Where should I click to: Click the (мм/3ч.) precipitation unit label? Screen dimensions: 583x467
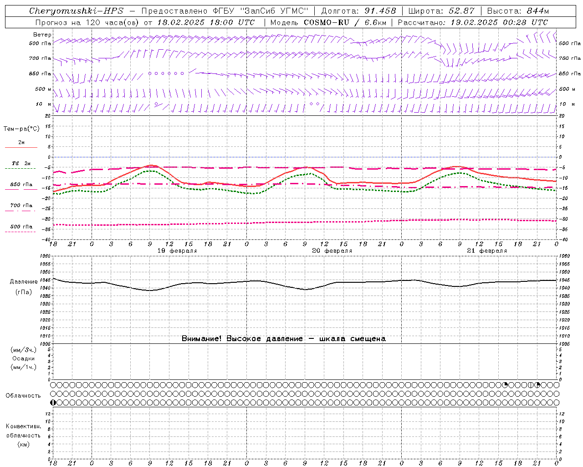24,350
